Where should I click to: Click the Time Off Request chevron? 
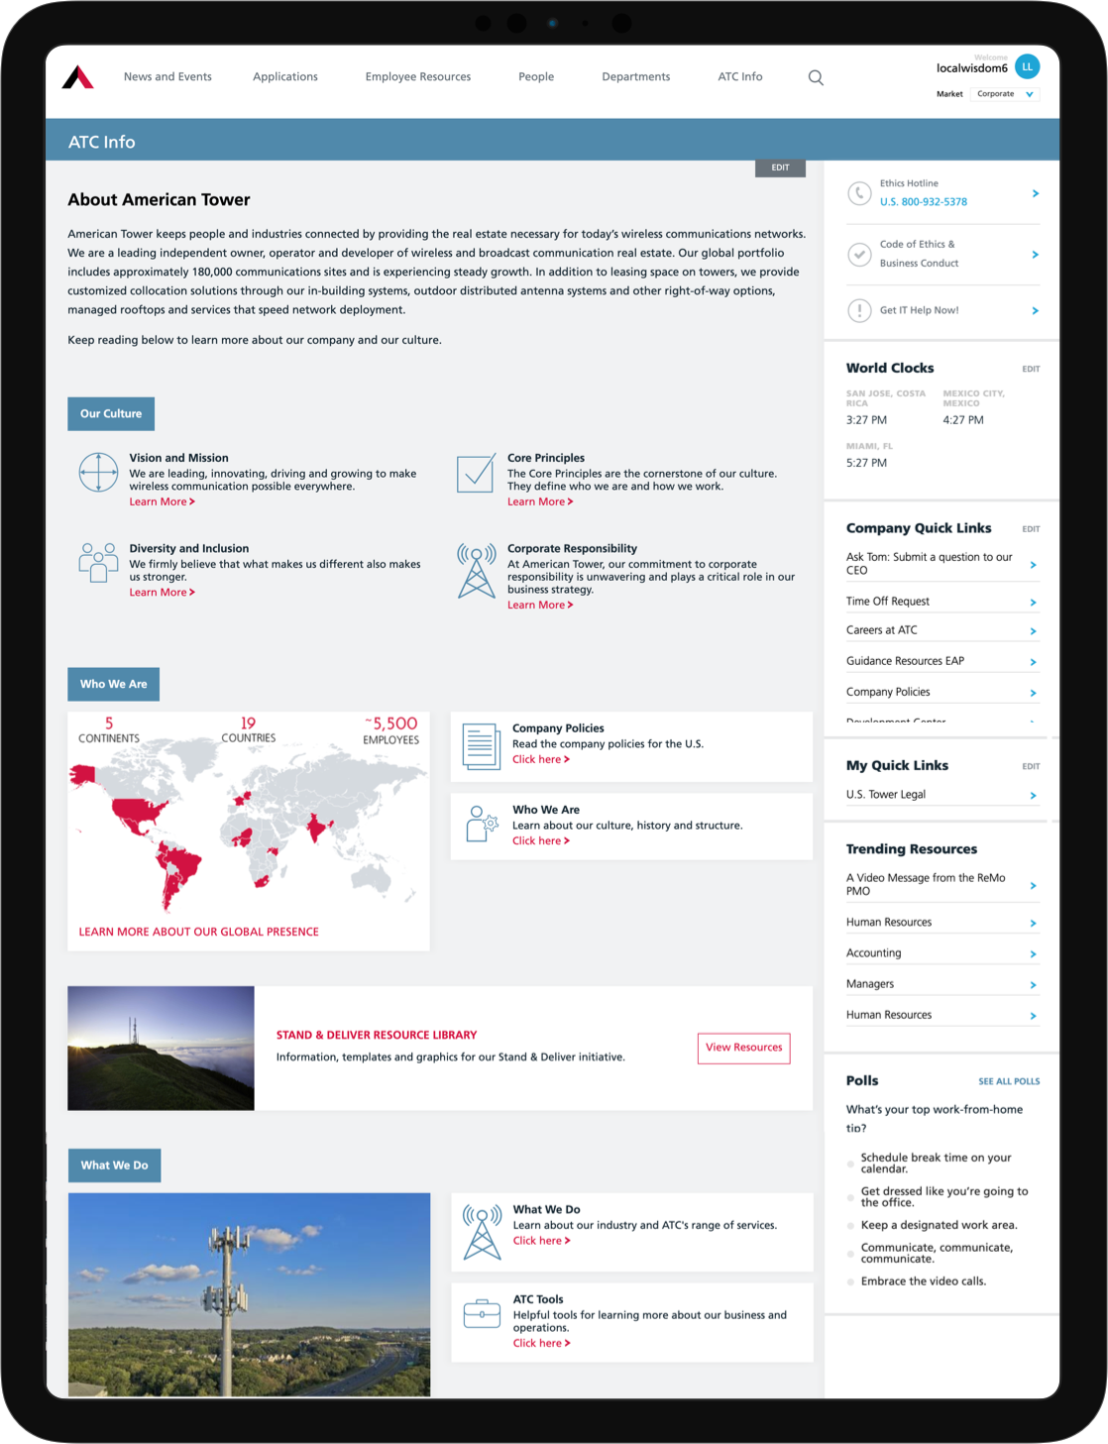click(1033, 603)
